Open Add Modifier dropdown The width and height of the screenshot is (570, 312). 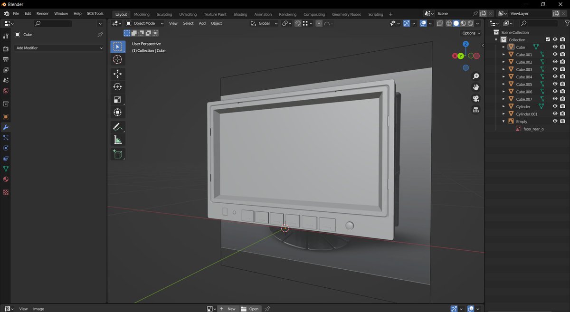59,48
